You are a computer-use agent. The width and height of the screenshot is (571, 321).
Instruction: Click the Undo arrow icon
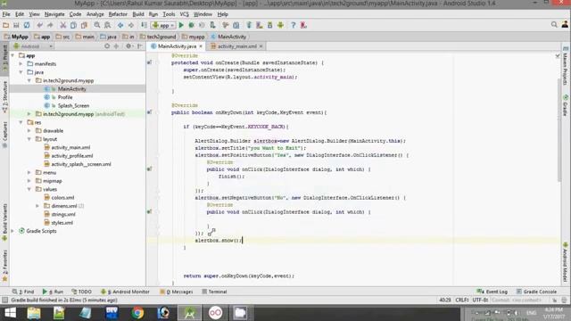pos(39,25)
